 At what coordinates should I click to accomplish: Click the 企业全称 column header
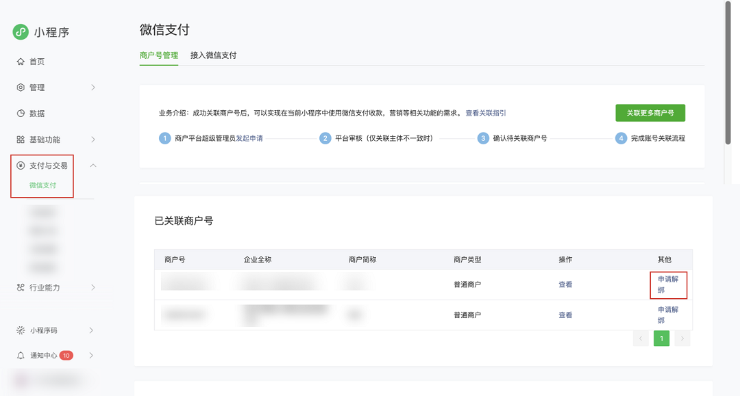[257, 259]
